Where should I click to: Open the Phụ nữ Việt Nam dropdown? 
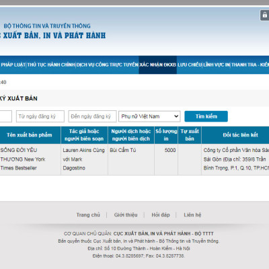pyautogui.click(x=149, y=116)
